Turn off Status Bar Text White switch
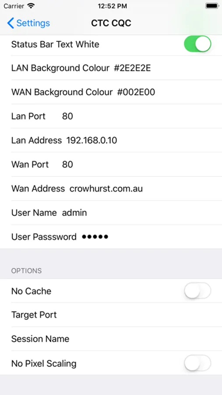The width and height of the screenshot is (222, 395). click(197, 44)
